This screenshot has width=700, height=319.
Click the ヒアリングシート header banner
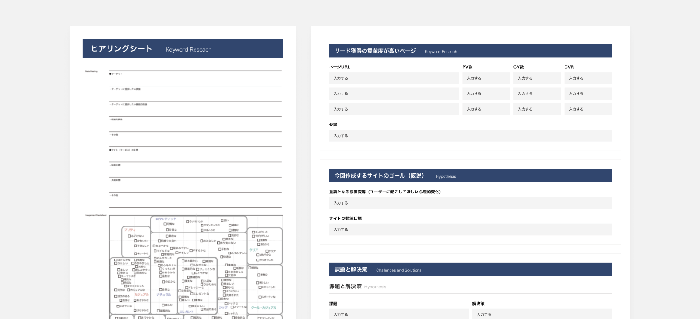[x=182, y=48]
